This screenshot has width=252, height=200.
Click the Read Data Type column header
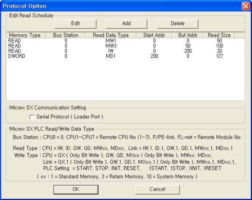(111, 35)
